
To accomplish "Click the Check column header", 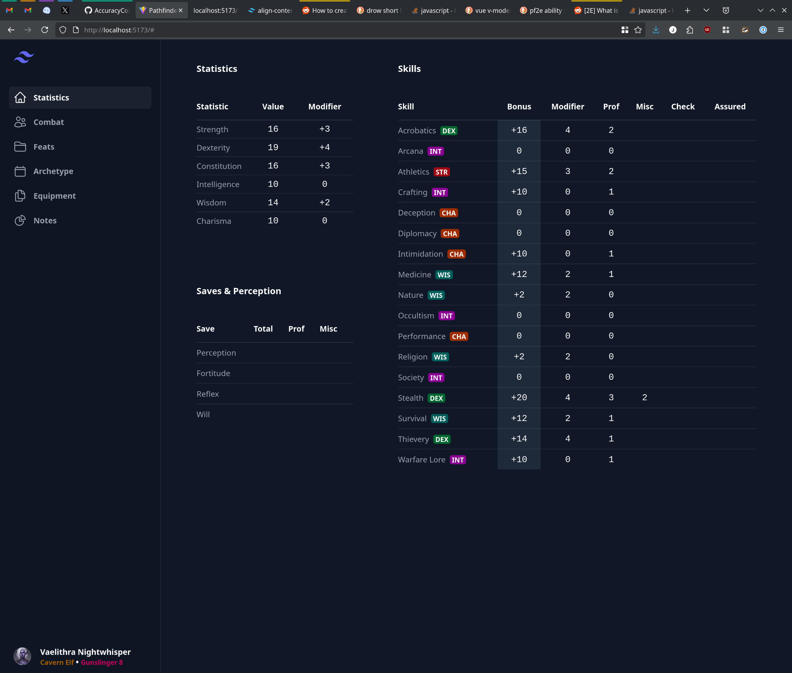I will (x=683, y=107).
